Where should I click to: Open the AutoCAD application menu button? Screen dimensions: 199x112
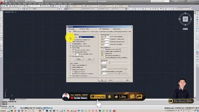pos(2,2)
